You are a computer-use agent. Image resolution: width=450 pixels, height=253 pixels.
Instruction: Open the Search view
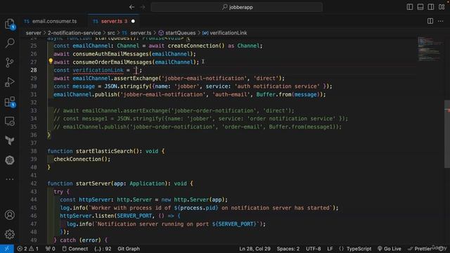10,43
